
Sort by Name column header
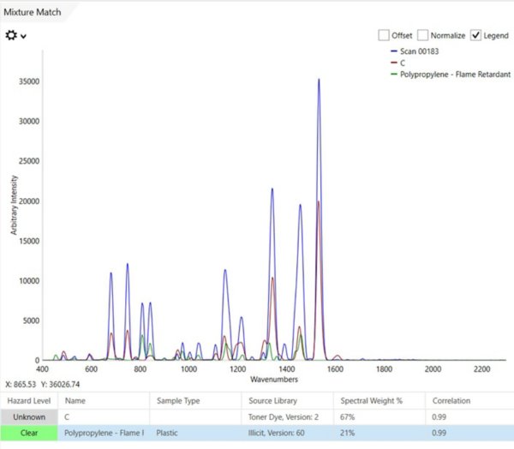pos(104,401)
